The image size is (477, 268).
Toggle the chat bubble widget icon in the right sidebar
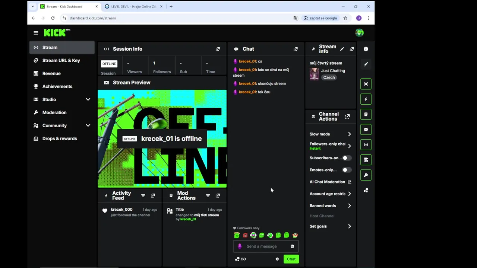coord(366,130)
